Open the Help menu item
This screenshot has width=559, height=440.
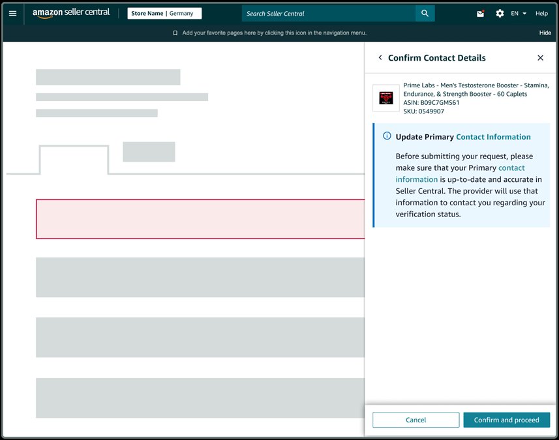541,13
